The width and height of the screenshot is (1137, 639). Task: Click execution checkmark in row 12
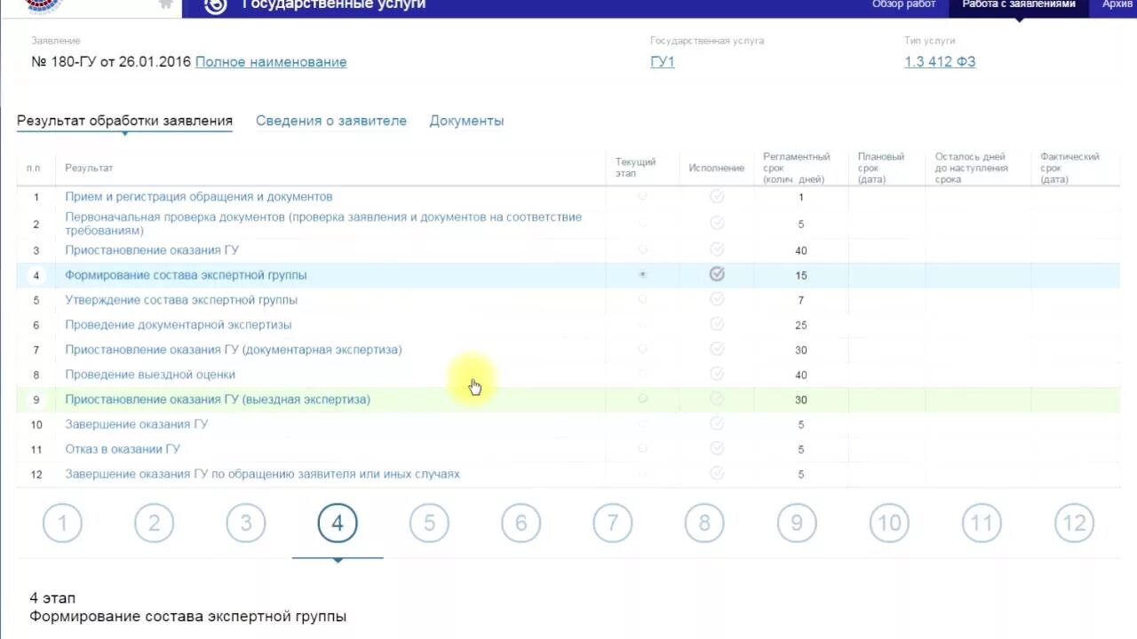717,474
